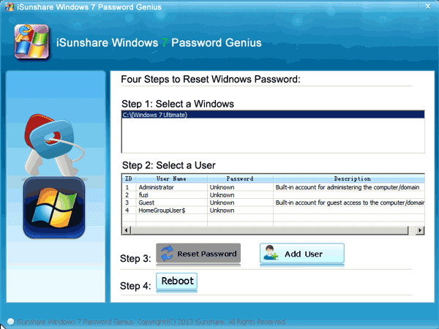Viewport: 439px width, 329px height.
Task: Click ID cell 1 in the user list
Action: click(127, 187)
